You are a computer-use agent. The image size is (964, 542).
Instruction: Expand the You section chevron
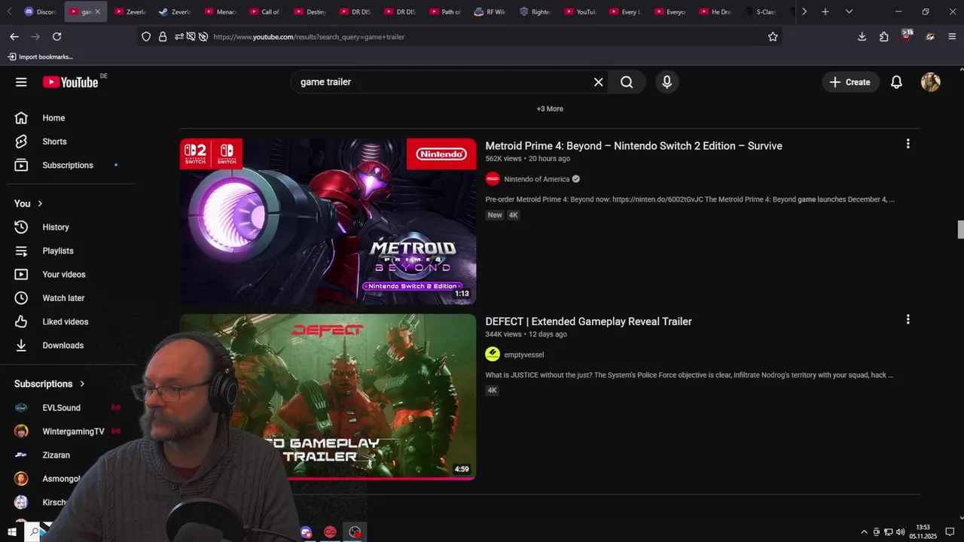tap(40, 204)
